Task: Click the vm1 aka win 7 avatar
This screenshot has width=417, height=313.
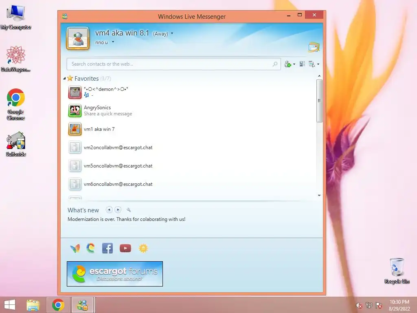Action: (75, 129)
